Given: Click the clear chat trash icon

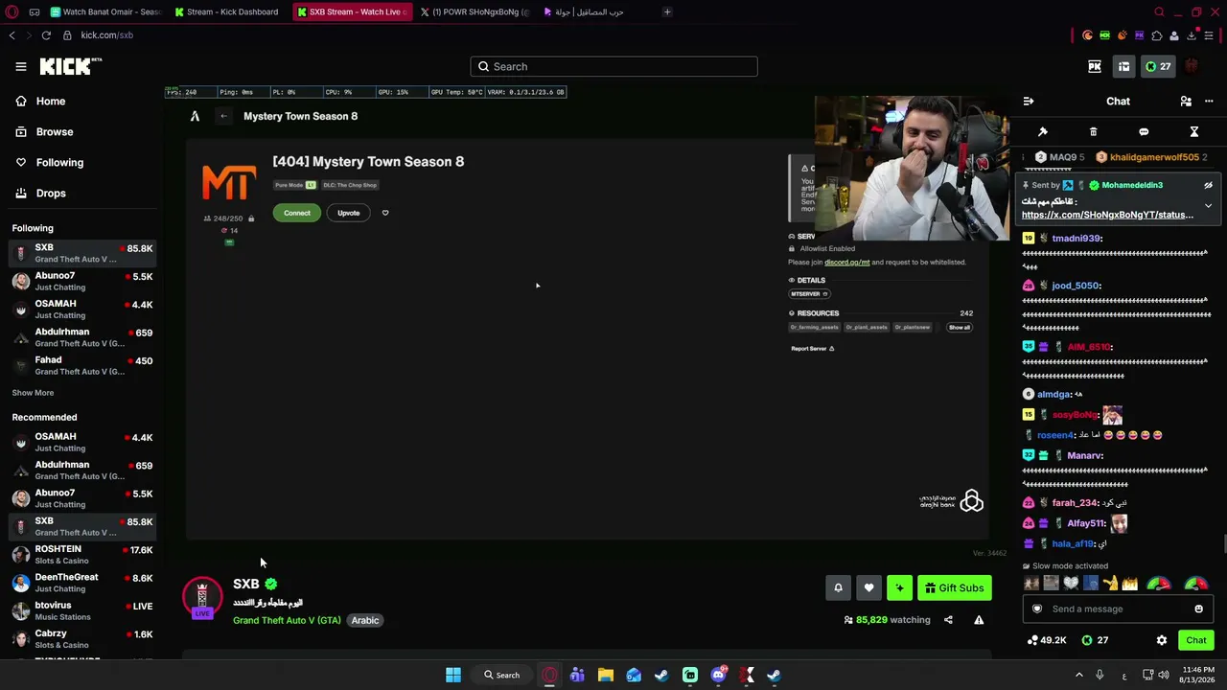Looking at the screenshot, I should pyautogui.click(x=1093, y=131).
